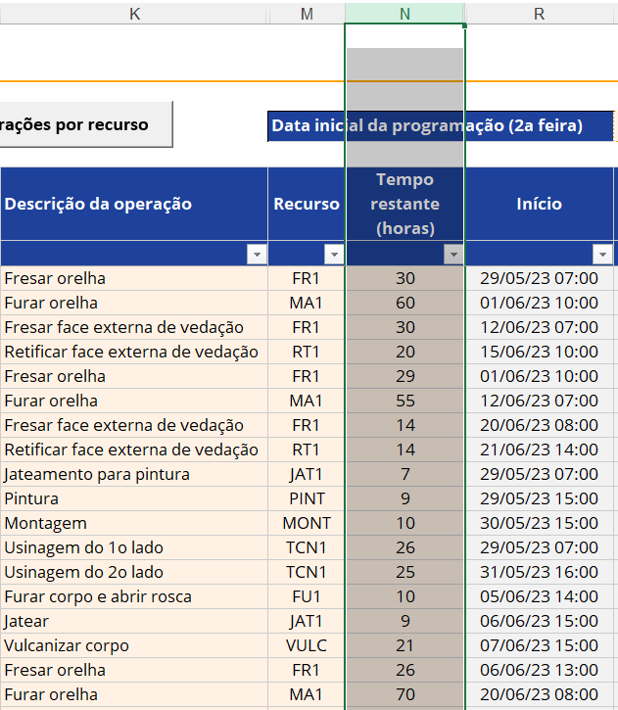618x710 pixels.
Task: Click the 'Tempo restante (horas)' header cell
Action: click(x=405, y=204)
